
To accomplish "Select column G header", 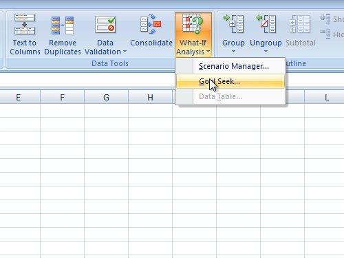I will pos(106,97).
